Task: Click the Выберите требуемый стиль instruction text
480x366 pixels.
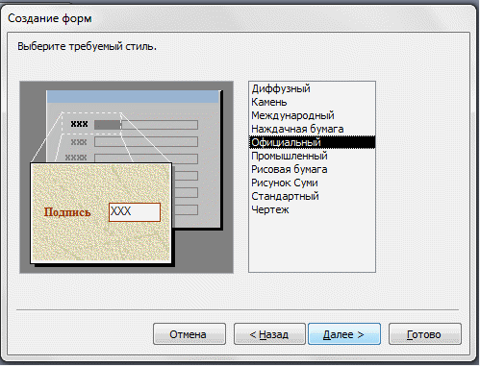Action: tap(87, 47)
